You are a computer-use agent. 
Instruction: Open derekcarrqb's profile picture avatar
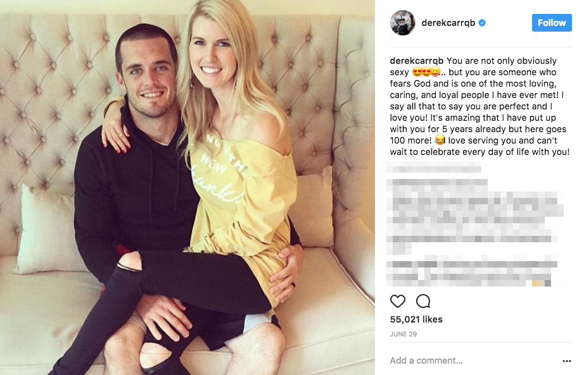[x=403, y=23]
